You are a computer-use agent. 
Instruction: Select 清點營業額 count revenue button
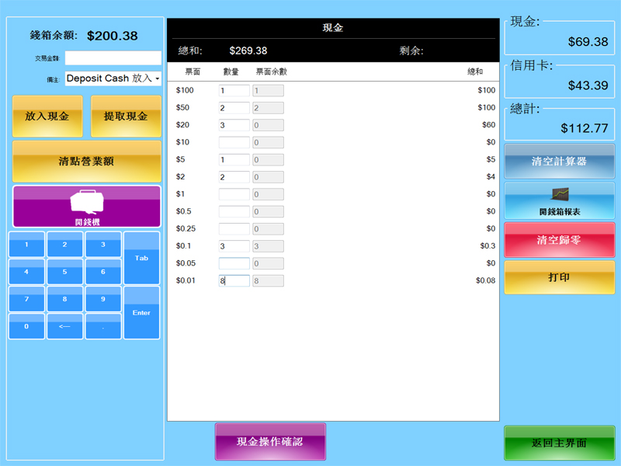pos(86,162)
